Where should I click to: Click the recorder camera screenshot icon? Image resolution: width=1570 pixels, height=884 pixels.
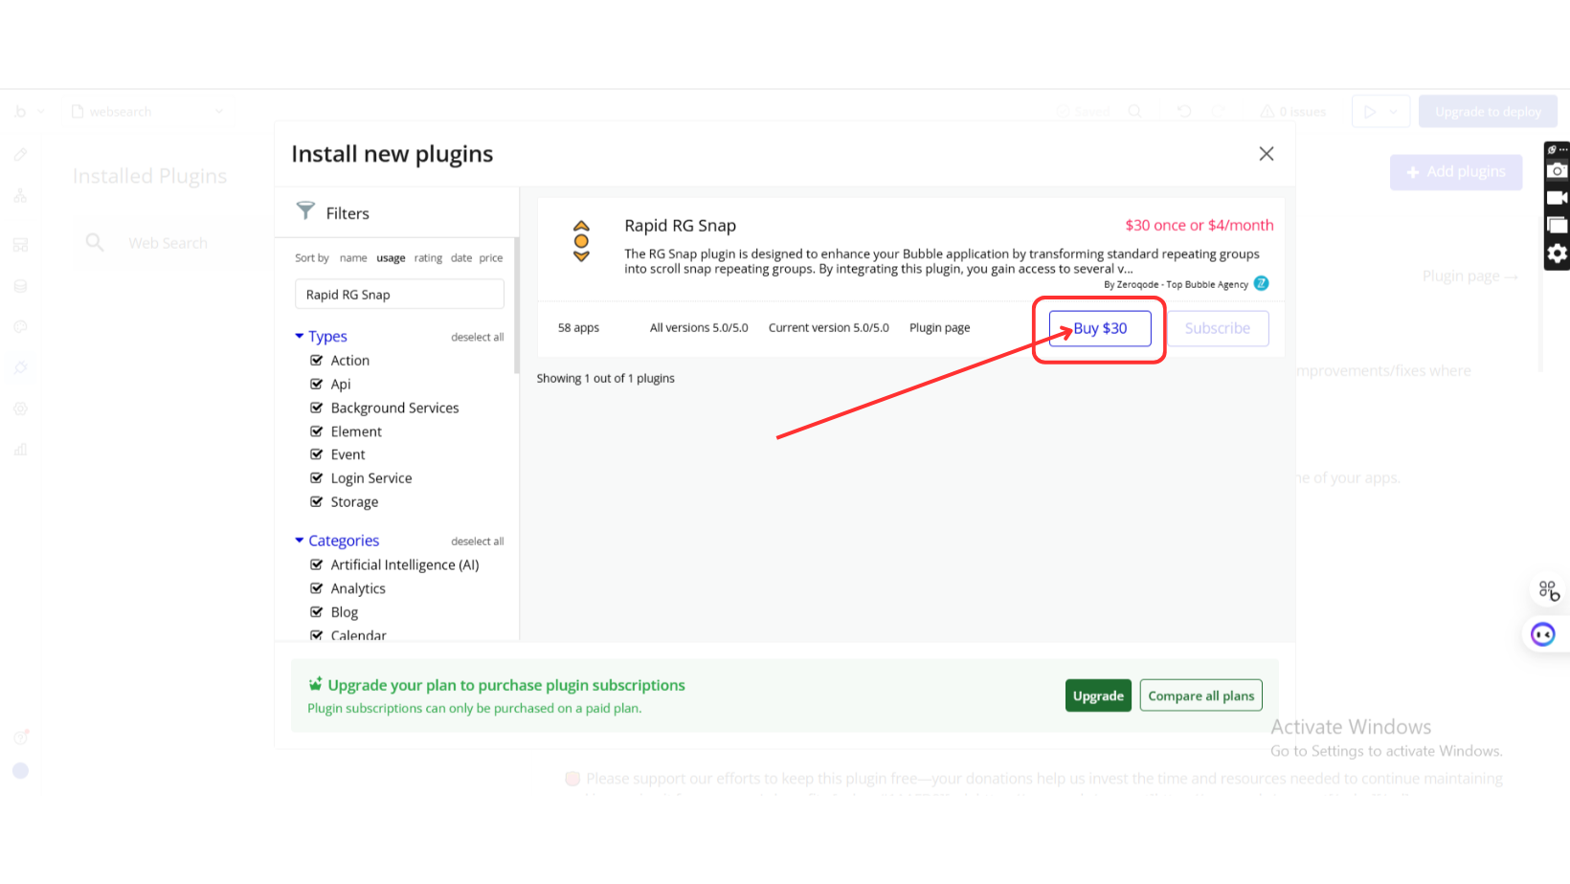coord(1558,170)
